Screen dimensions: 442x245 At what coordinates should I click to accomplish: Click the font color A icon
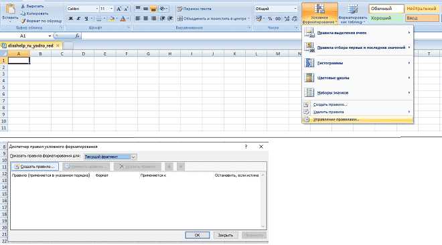pyautogui.click(x=123, y=19)
